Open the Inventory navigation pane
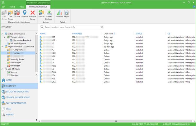The image size is (196, 126). coord(19,86)
